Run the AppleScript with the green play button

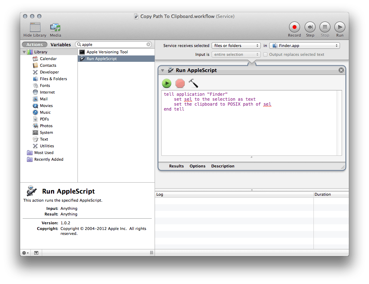click(167, 83)
